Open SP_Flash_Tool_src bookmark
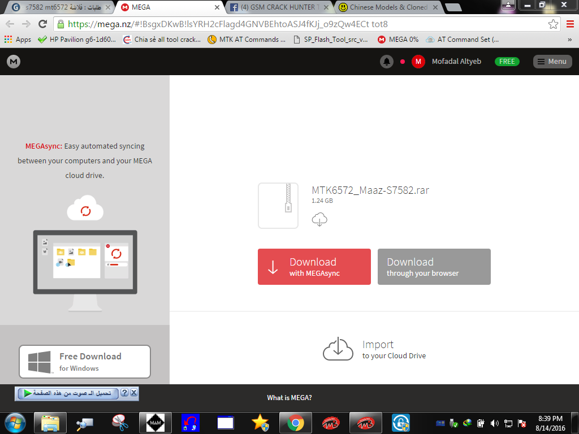 click(330, 40)
